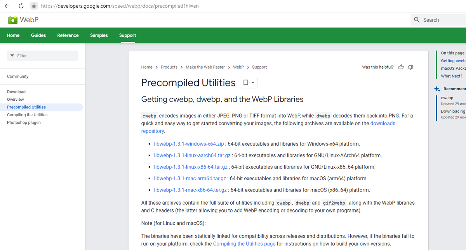Open the Samples tab

(99, 35)
